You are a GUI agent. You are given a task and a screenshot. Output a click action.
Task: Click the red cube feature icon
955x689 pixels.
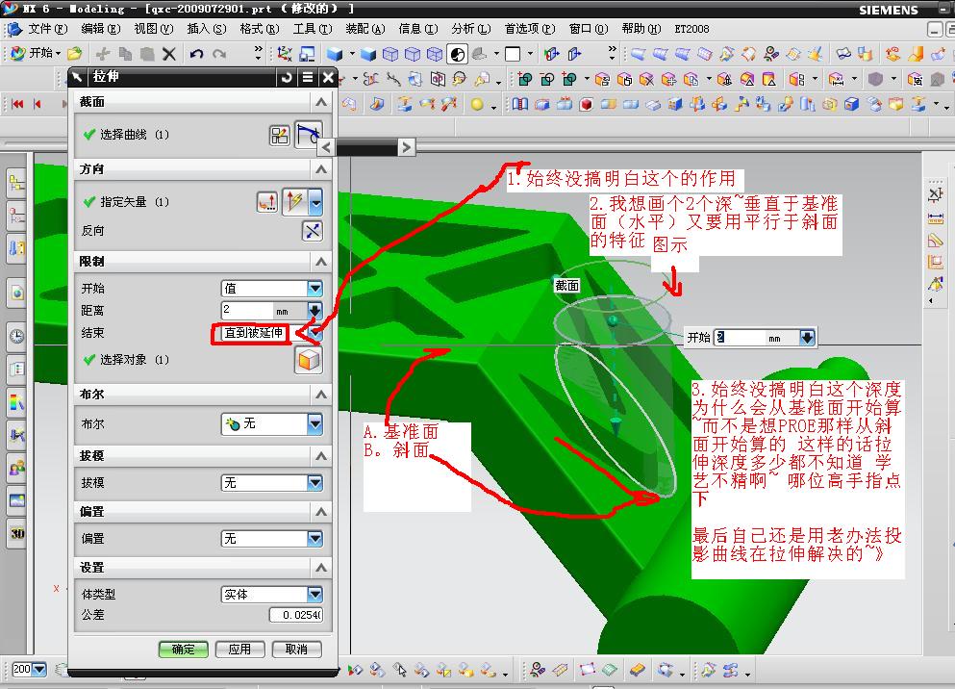(586, 104)
